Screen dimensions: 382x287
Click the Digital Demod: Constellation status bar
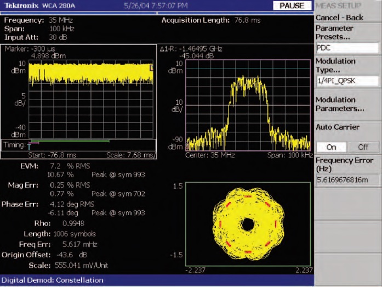(x=52, y=280)
